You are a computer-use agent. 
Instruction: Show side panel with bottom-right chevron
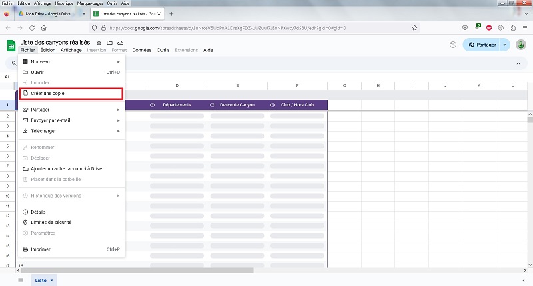[x=524, y=280]
